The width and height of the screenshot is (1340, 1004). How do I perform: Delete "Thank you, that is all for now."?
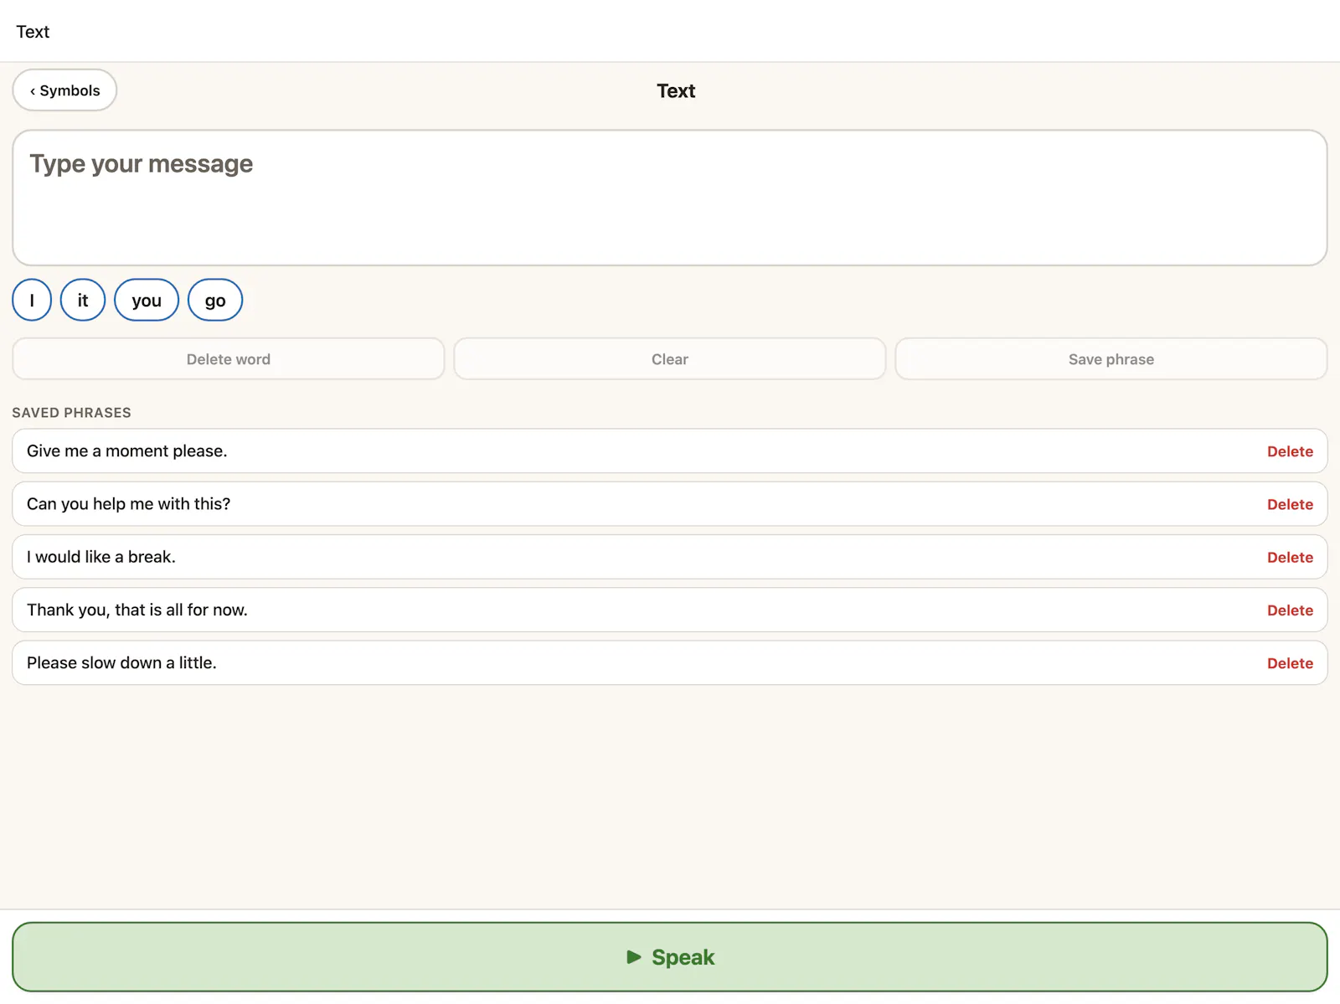tap(1290, 610)
